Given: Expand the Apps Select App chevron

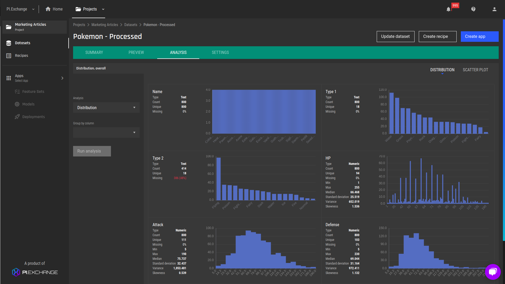Looking at the screenshot, I should 62,78.
